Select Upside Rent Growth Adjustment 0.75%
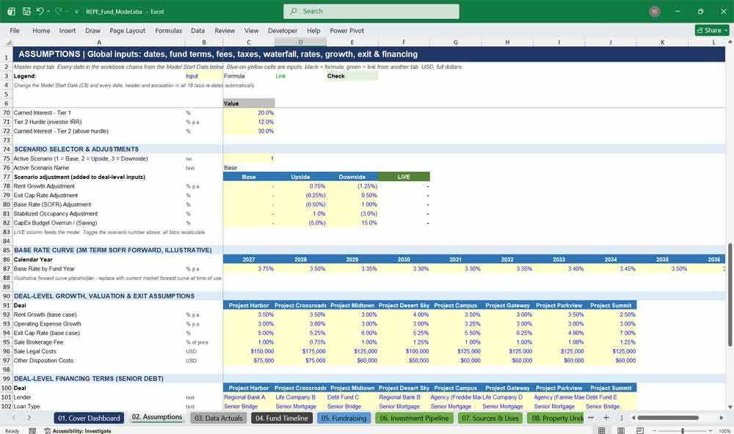The width and height of the screenshot is (734, 434). click(x=300, y=186)
